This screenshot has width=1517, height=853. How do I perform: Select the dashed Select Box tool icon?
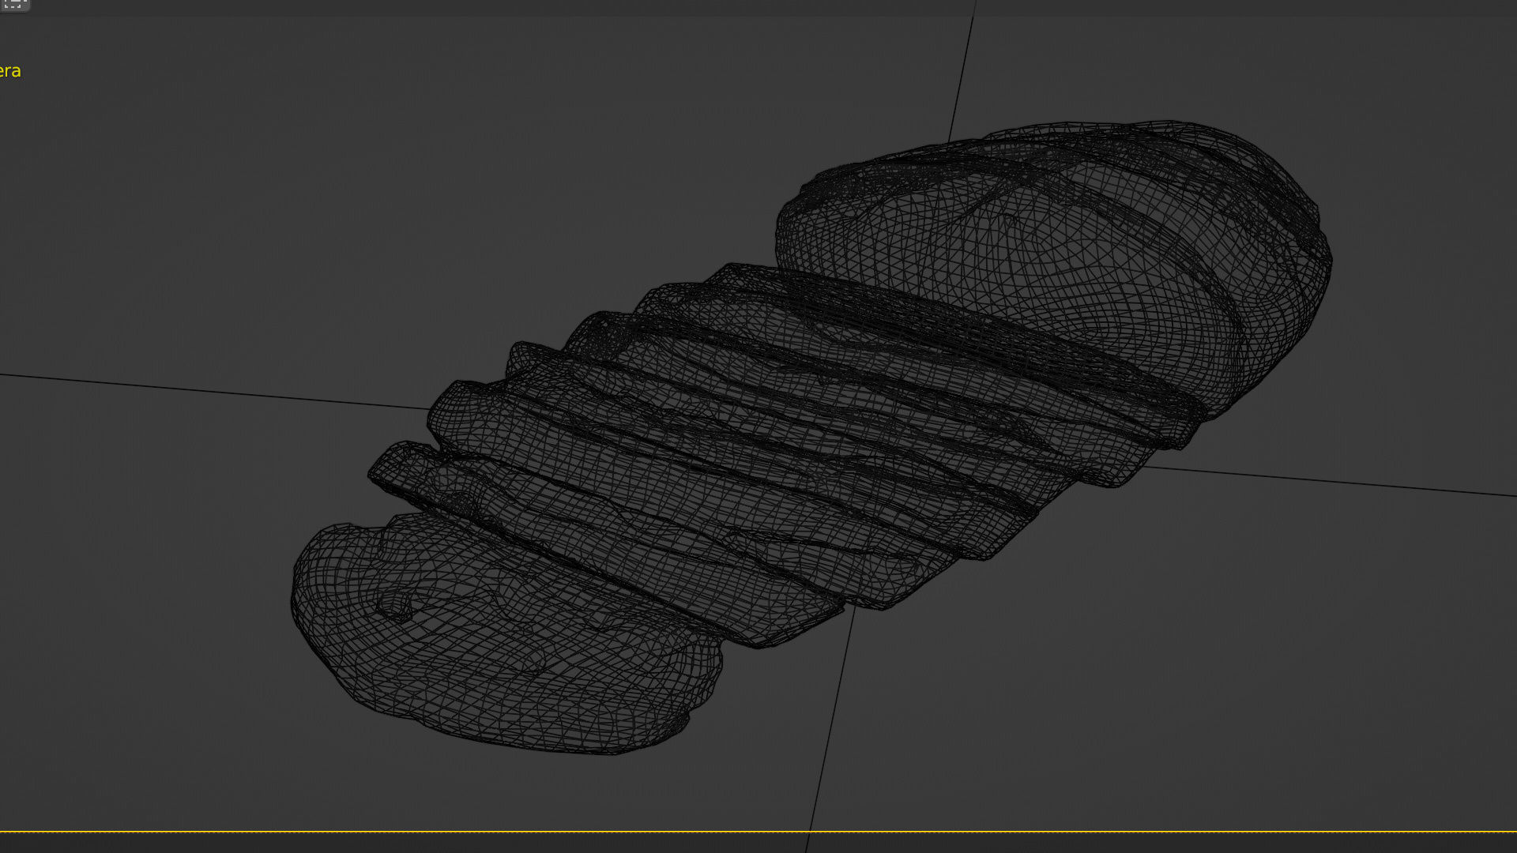[14, 4]
